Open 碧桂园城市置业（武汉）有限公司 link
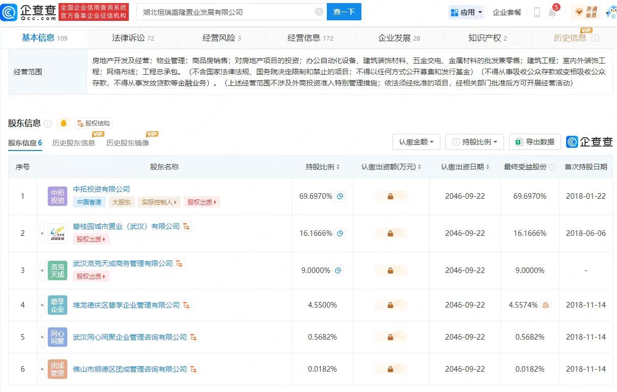 point(127,226)
